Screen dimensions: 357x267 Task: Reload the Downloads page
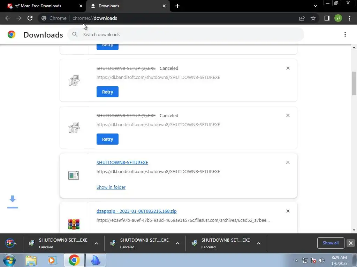click(x=30, y=18)
